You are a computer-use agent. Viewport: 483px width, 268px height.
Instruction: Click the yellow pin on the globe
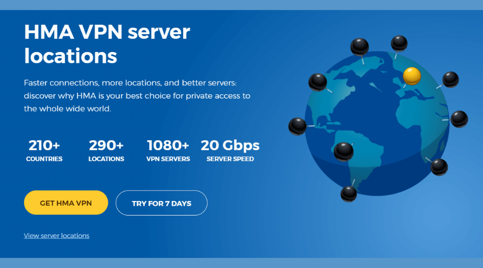412,76
